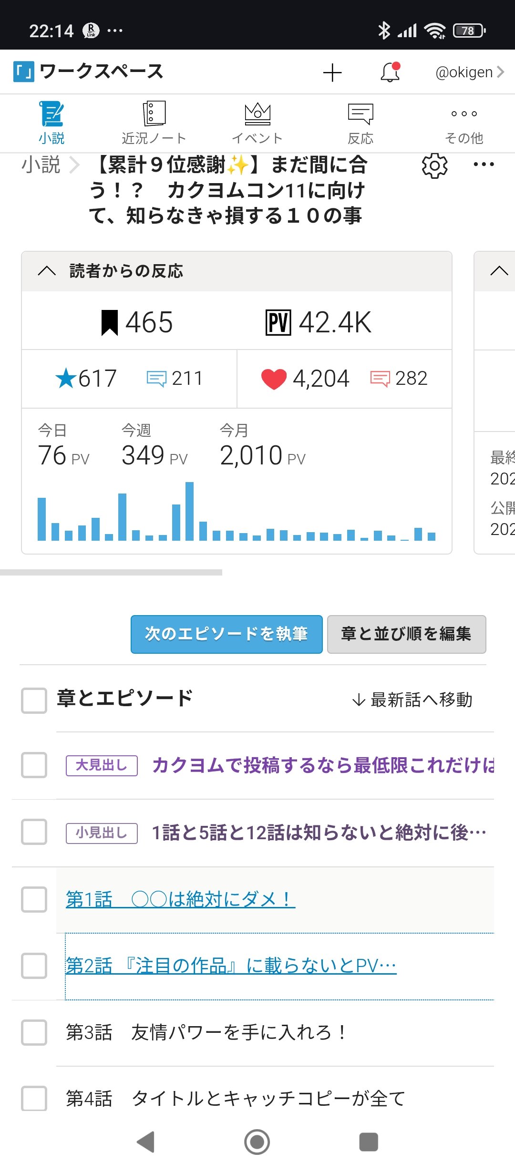Tap the plus icon to create new
The image size is (515, 1173).
[332, 73]
